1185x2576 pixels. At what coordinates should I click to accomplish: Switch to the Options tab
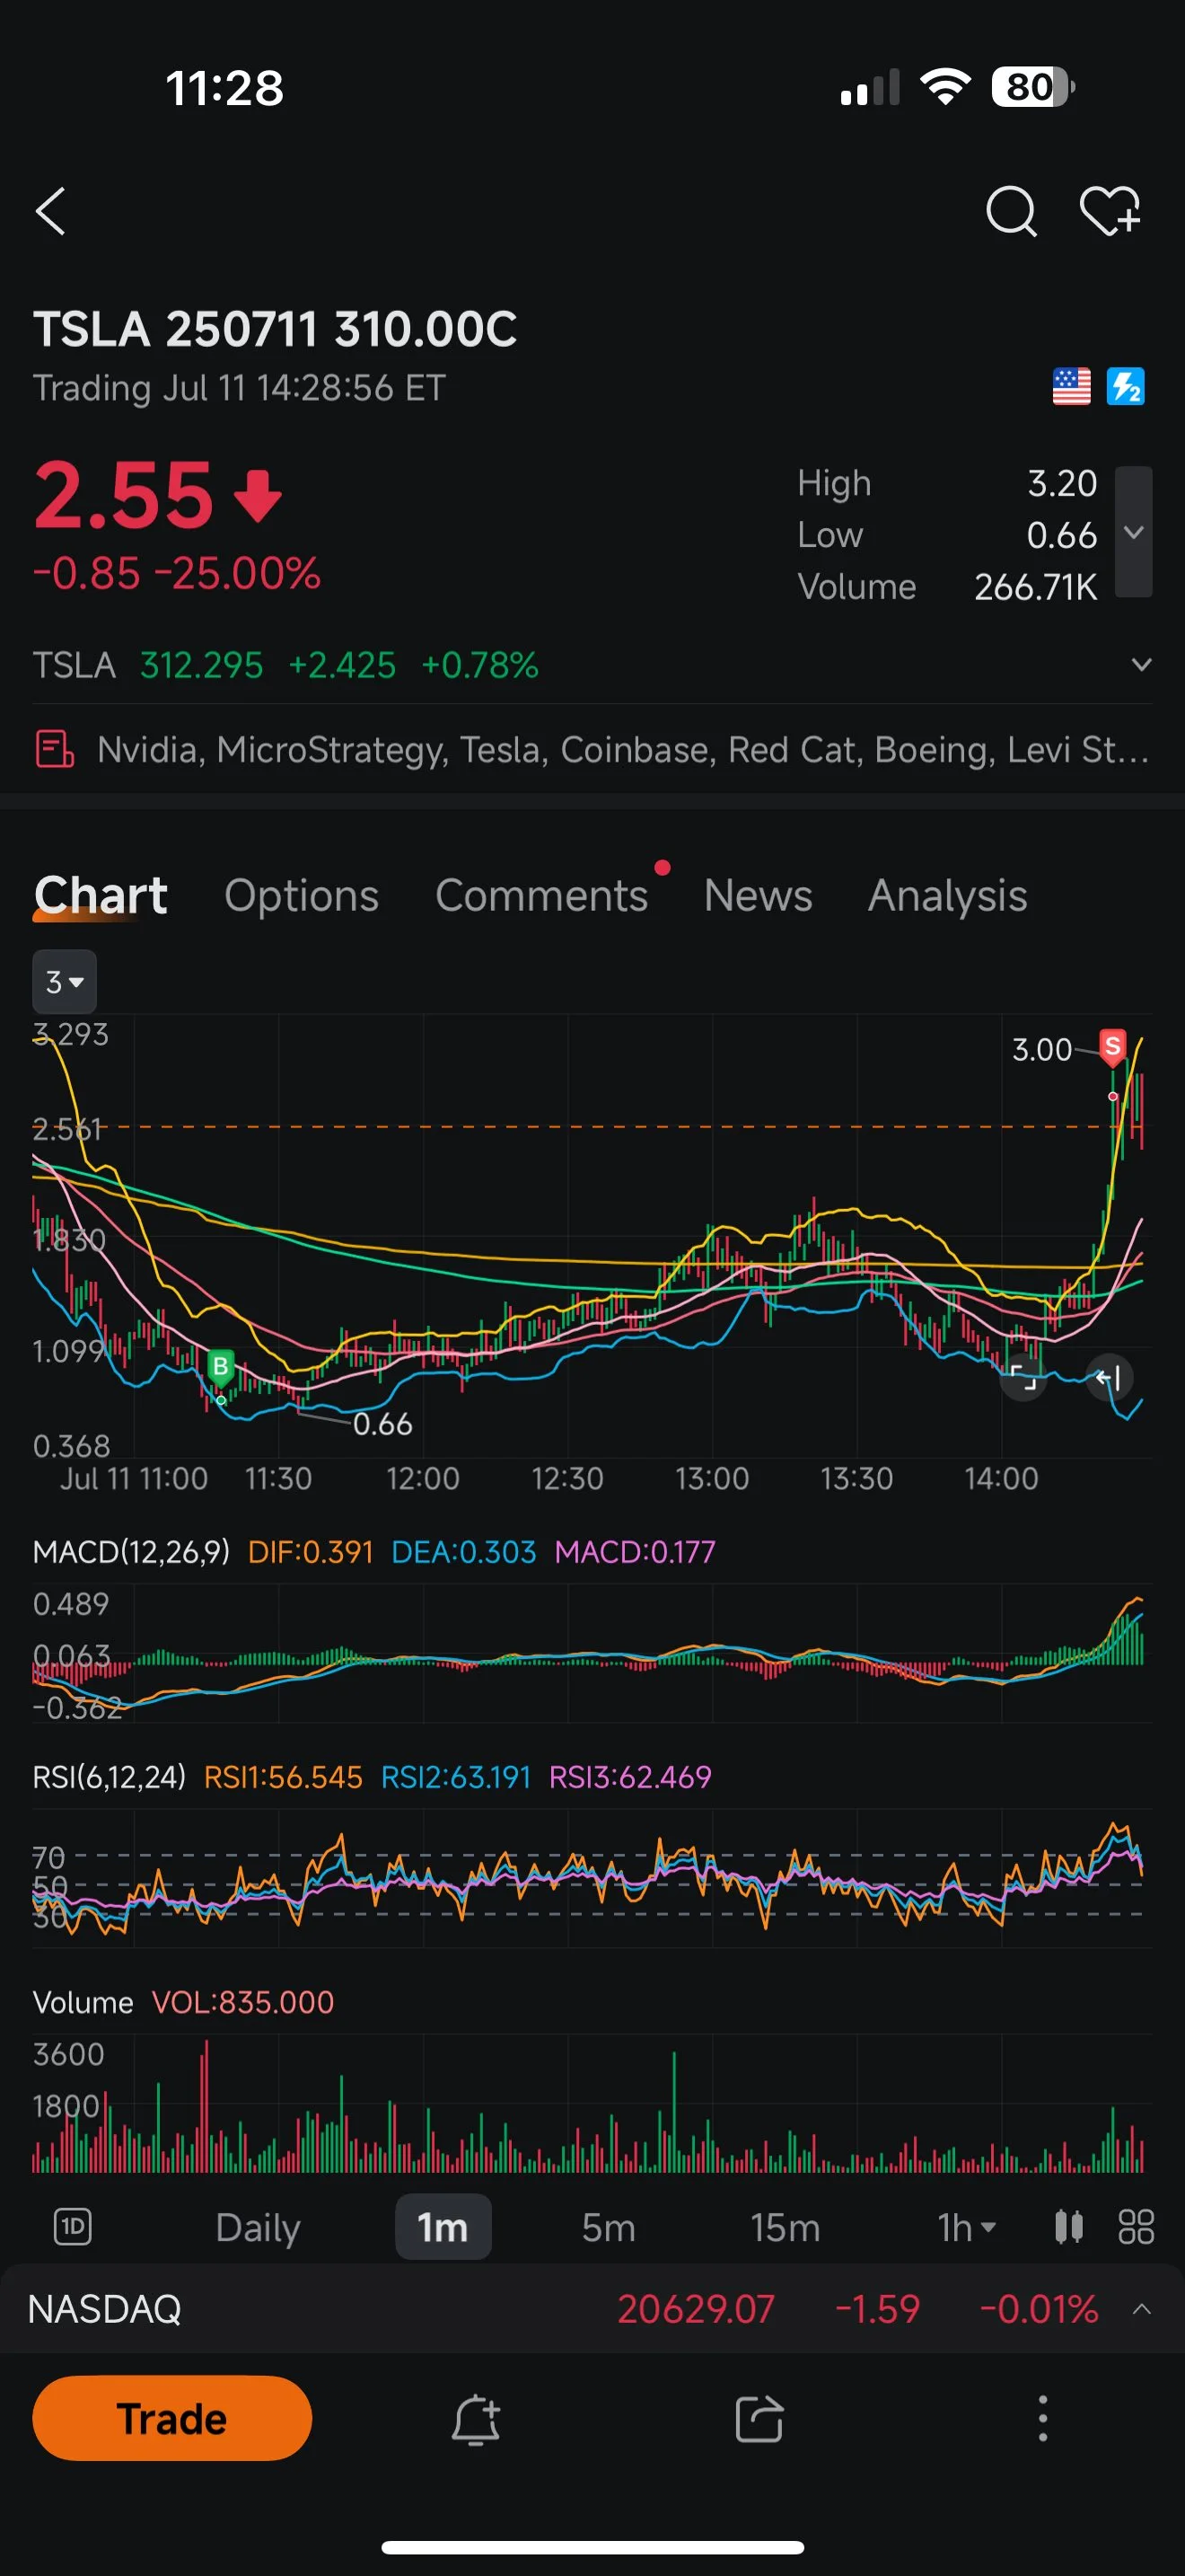[x=302, y=895]
